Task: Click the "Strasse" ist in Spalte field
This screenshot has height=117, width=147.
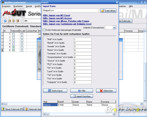Action: tap(82, 61)
